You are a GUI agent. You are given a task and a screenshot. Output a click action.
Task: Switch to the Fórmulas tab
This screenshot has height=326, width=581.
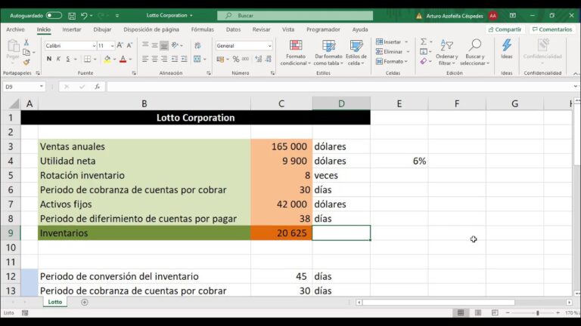coord(202,29)
